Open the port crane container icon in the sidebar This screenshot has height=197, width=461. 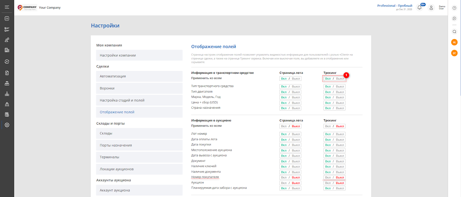point(7,94)
